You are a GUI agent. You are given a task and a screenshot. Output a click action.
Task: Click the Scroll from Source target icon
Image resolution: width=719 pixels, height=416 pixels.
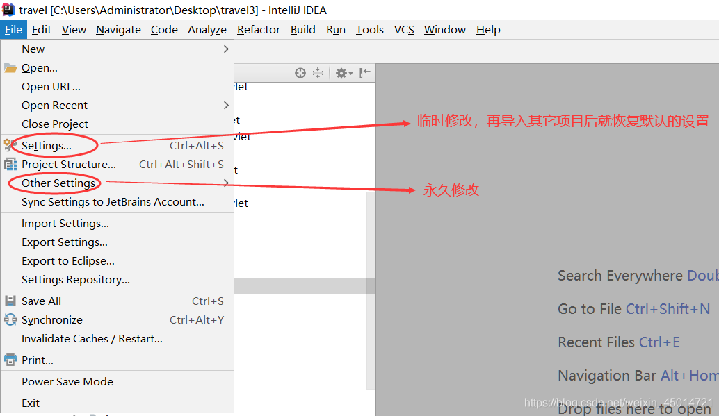coord(300,73)
